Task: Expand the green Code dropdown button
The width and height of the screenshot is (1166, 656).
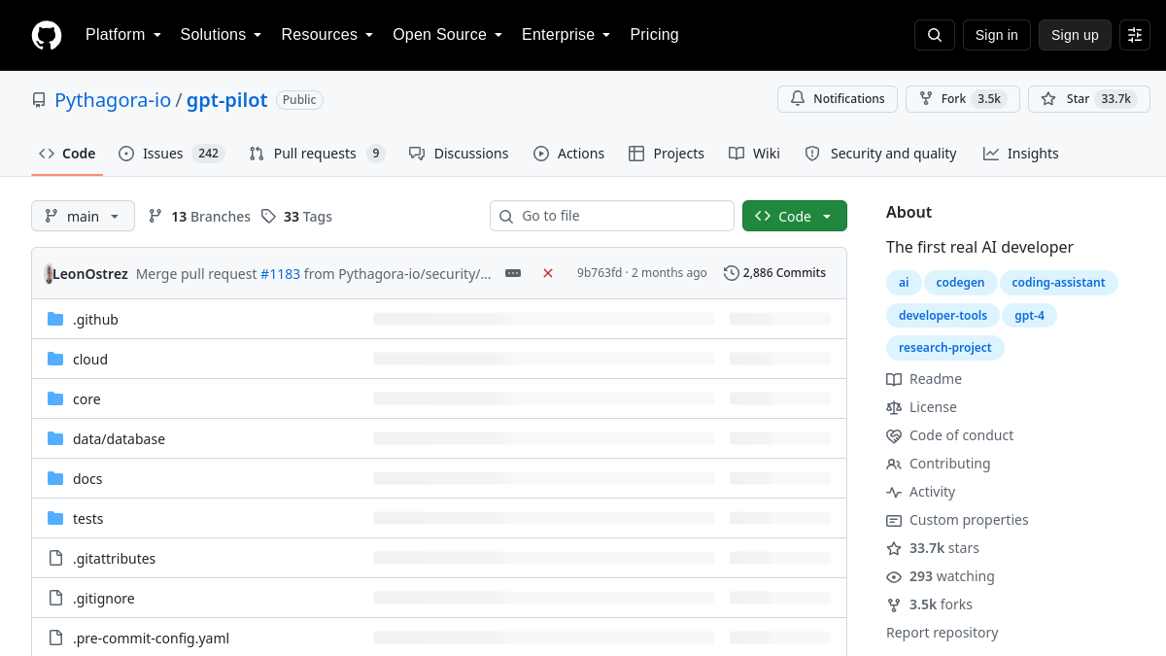Action: (795, 216)
